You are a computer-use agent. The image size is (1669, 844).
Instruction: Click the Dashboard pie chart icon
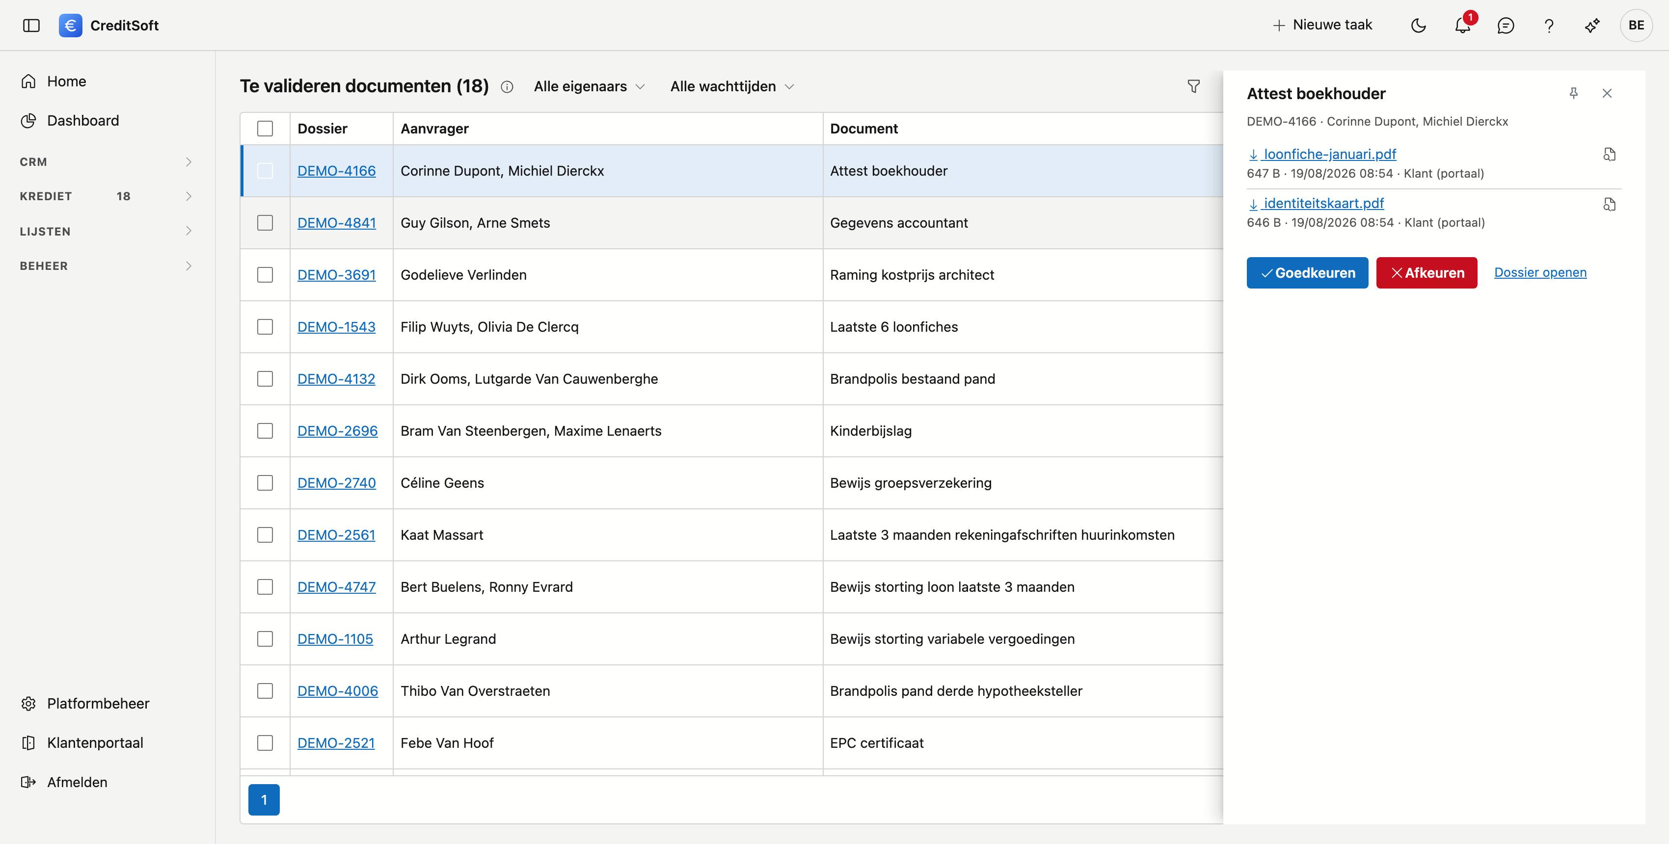point(28,121)
